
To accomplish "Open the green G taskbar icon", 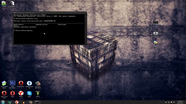I will tap(10, 102).
